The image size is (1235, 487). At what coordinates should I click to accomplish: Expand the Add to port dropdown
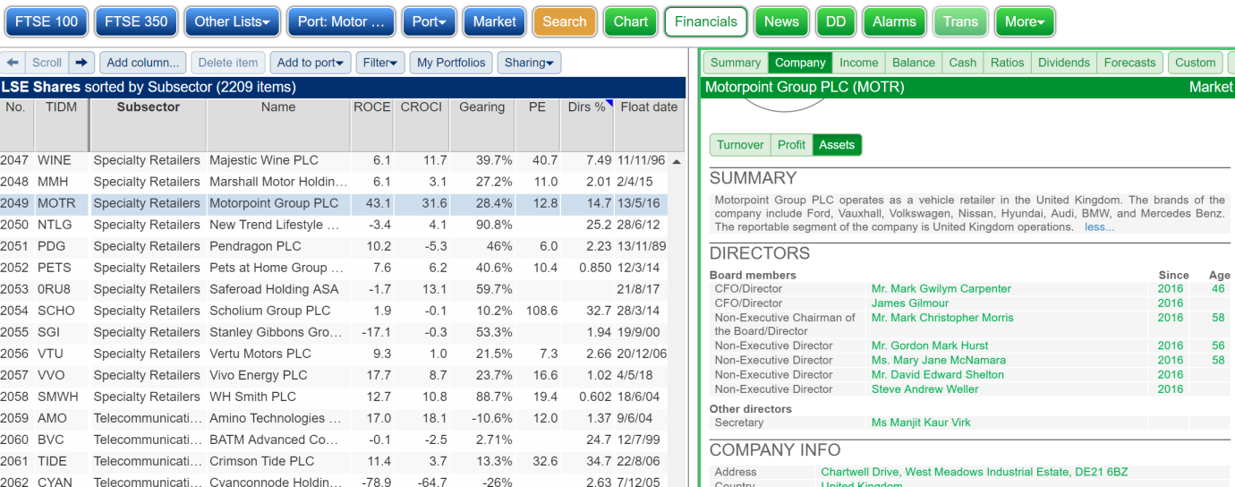(311, 63)
